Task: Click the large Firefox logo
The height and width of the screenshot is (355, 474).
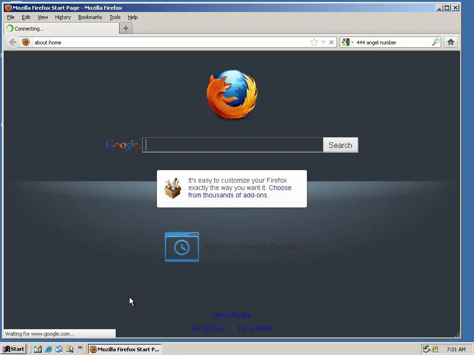Action: pyautogui.click(x=232, y=94)
